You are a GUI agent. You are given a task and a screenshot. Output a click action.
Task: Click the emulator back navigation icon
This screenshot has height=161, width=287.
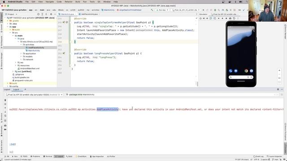point(218,18)
